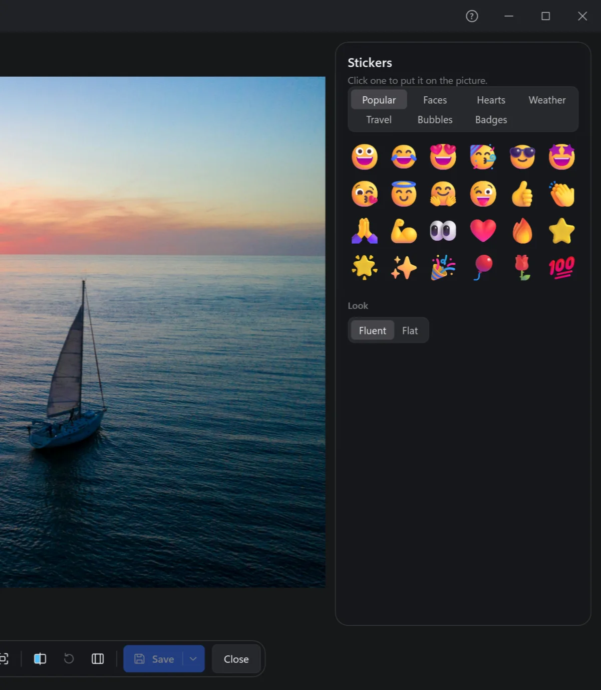The width and height of the screenshot is (601, 690).
Task: Add the halo angel face sticker
Action: (x=404, y=194)
